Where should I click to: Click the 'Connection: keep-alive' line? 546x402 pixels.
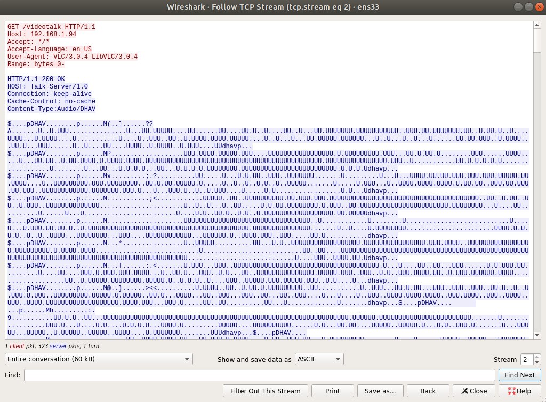50,94
